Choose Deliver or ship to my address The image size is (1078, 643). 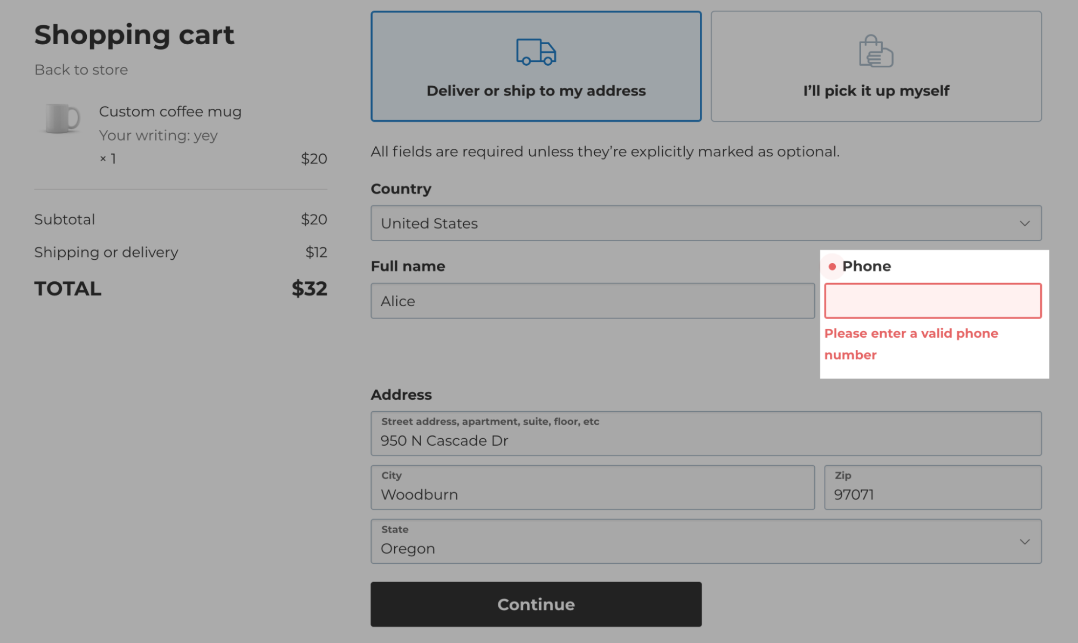(536, 66)
